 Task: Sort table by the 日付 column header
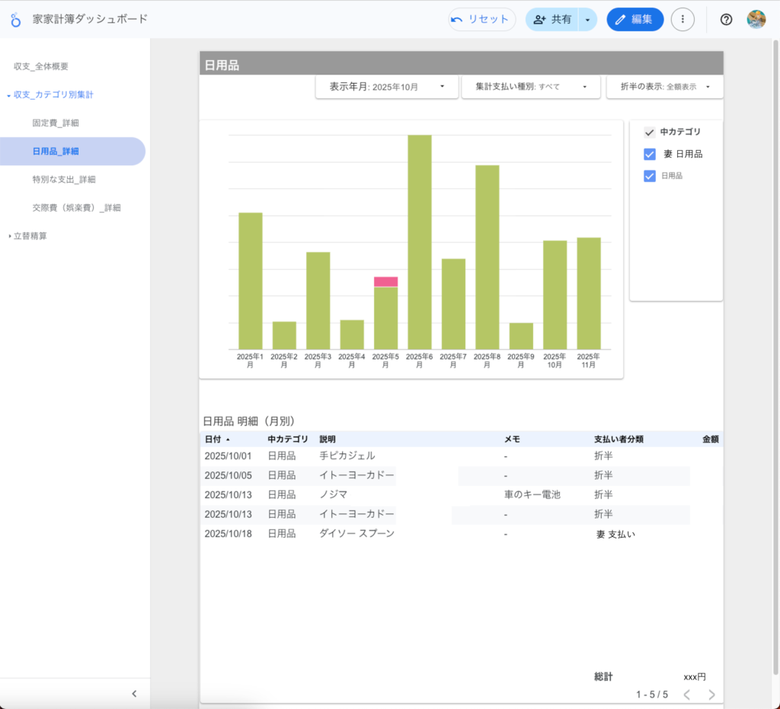(x=213, y=439)
